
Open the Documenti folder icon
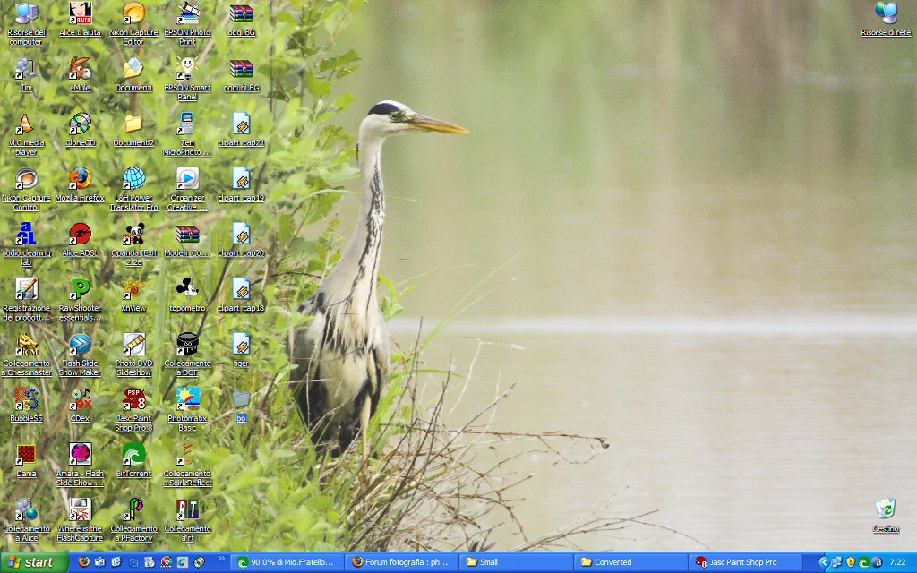[133, 69]
